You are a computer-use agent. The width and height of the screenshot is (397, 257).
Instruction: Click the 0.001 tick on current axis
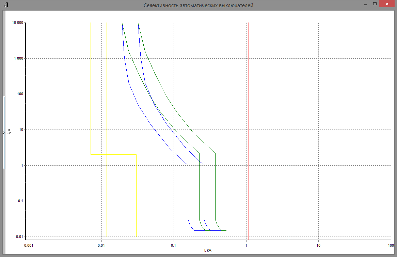[29, 245]
